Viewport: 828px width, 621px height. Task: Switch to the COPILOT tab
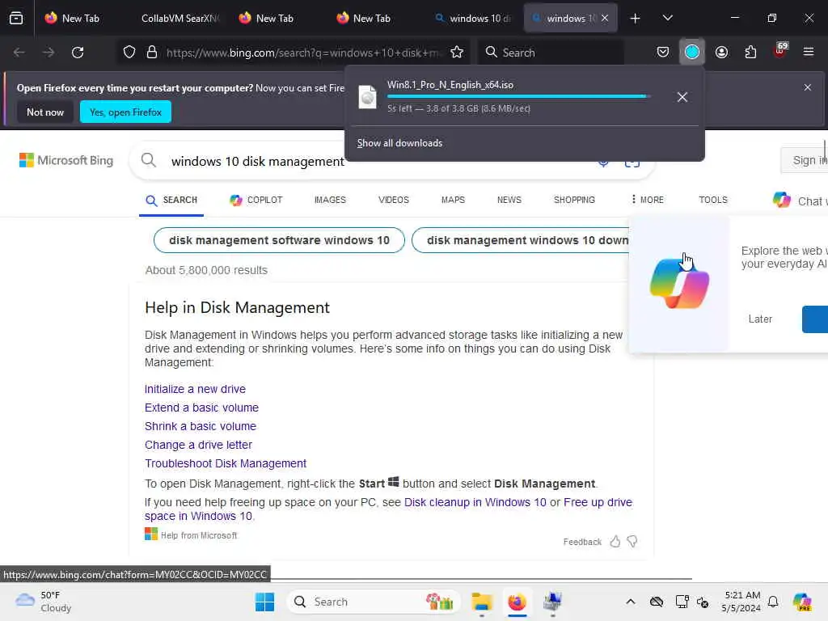coord(256,201)
